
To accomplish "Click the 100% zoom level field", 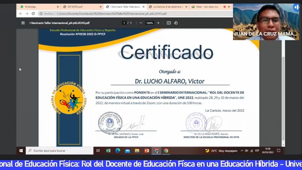I will [x=150, y=23].
